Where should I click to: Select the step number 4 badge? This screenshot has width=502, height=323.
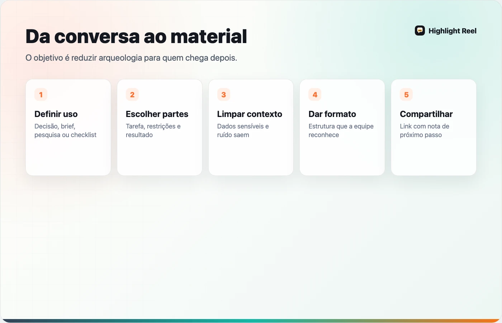[x=315, y=95]
